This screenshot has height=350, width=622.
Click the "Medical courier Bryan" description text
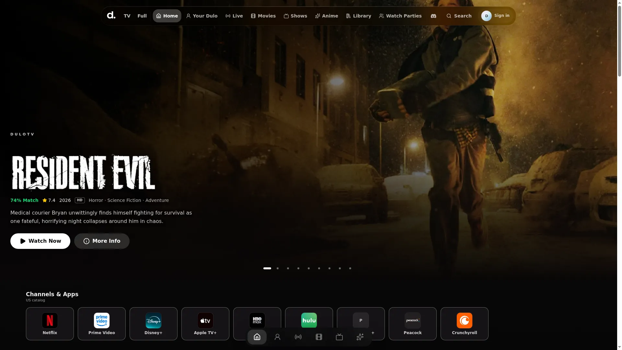pyautogui.click(x=101, y=217)
